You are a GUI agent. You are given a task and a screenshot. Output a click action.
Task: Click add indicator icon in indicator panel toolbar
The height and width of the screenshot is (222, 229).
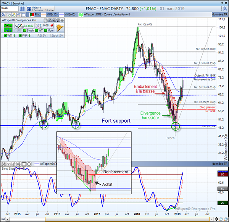coord(8,164)
